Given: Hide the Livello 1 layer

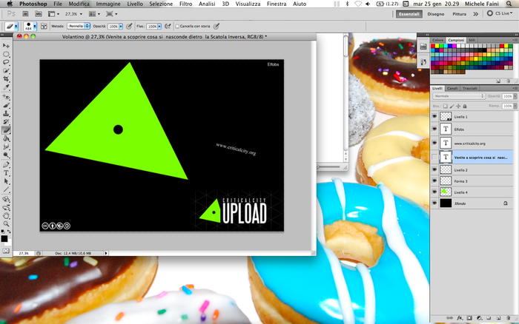Looking at the screenshot, I should [434, 116].
